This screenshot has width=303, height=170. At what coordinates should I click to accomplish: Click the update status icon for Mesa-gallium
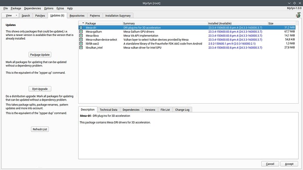pyautogui.click(x=81, y=32)
